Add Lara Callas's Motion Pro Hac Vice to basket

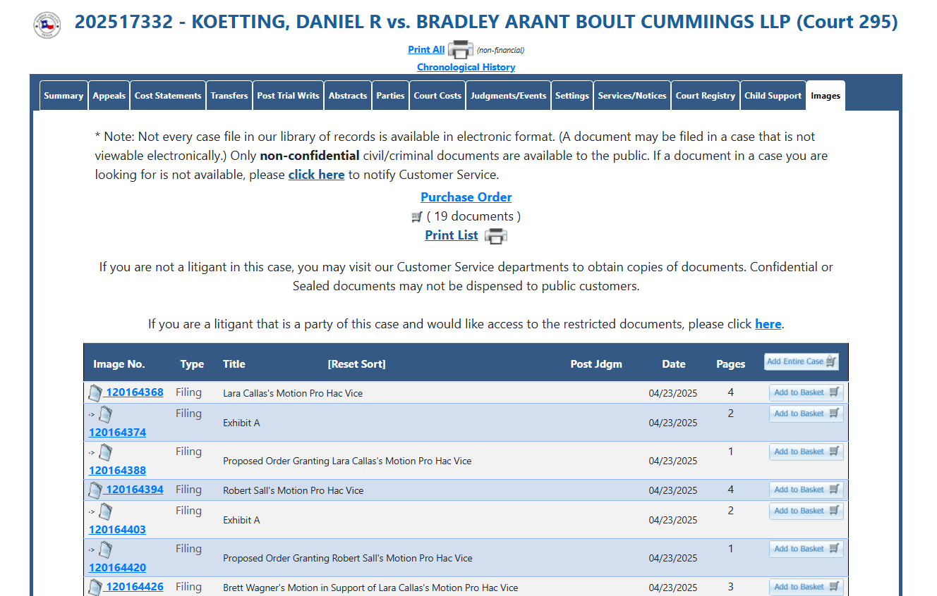coord(806,392)
